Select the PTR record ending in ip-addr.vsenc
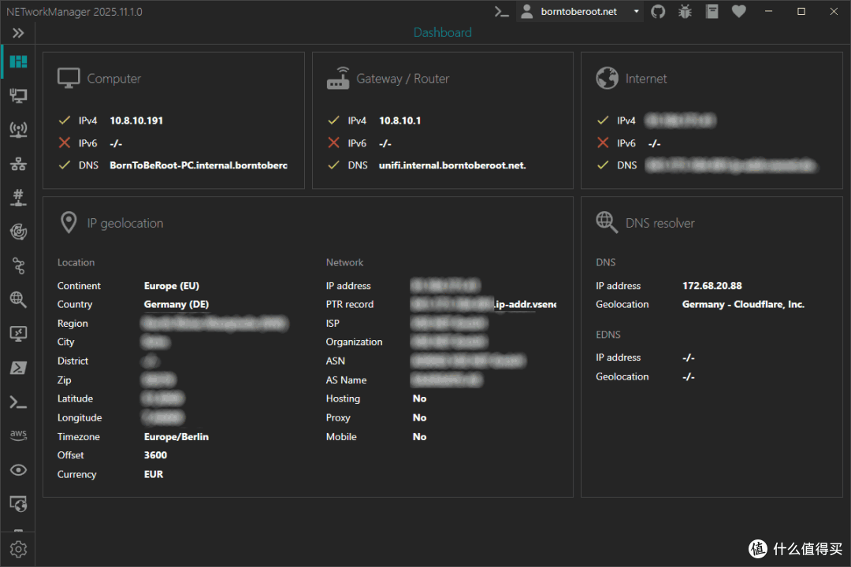 (x=484, y=305)
